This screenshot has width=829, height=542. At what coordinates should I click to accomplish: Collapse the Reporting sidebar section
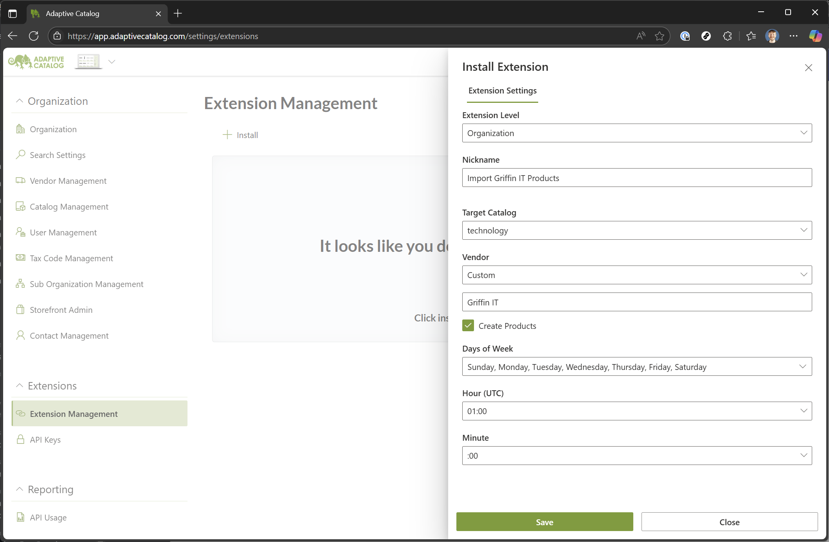(x=20, y=489)
